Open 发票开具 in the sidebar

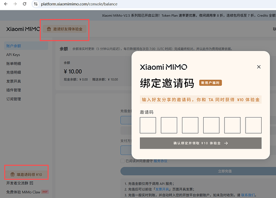click(x=14, y=81)
